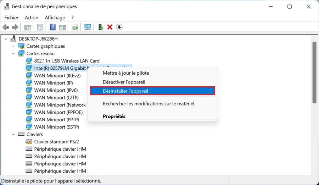The image size is (319, 185).
Task: Close the Gestionnaire de périphériques window
Action: coord(309,6)
